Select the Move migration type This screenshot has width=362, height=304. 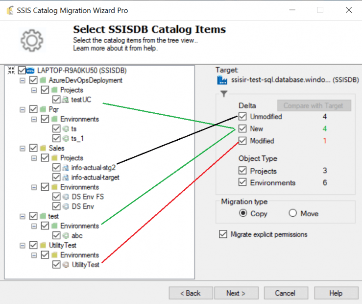293,213
